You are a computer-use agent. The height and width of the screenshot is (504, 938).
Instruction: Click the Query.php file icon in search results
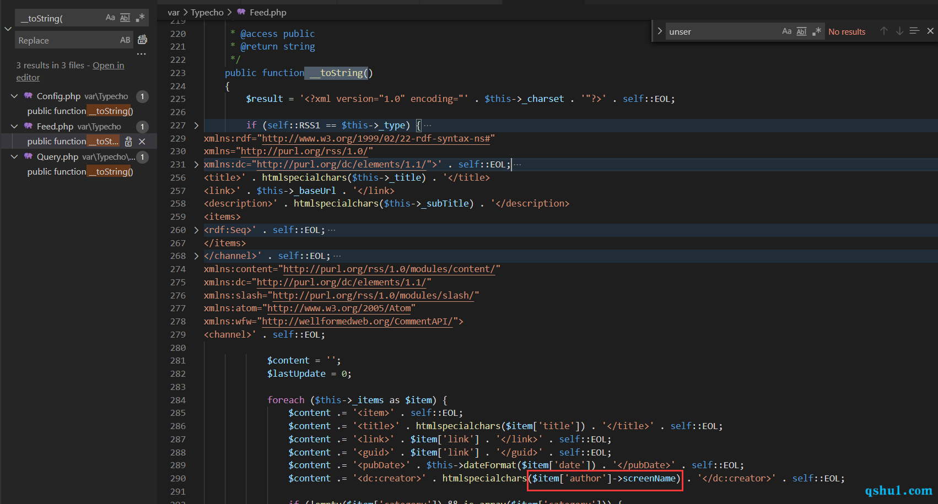tap(28, 156)
